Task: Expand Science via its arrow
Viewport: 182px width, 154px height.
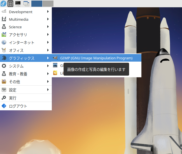Action: coord(48,27)
